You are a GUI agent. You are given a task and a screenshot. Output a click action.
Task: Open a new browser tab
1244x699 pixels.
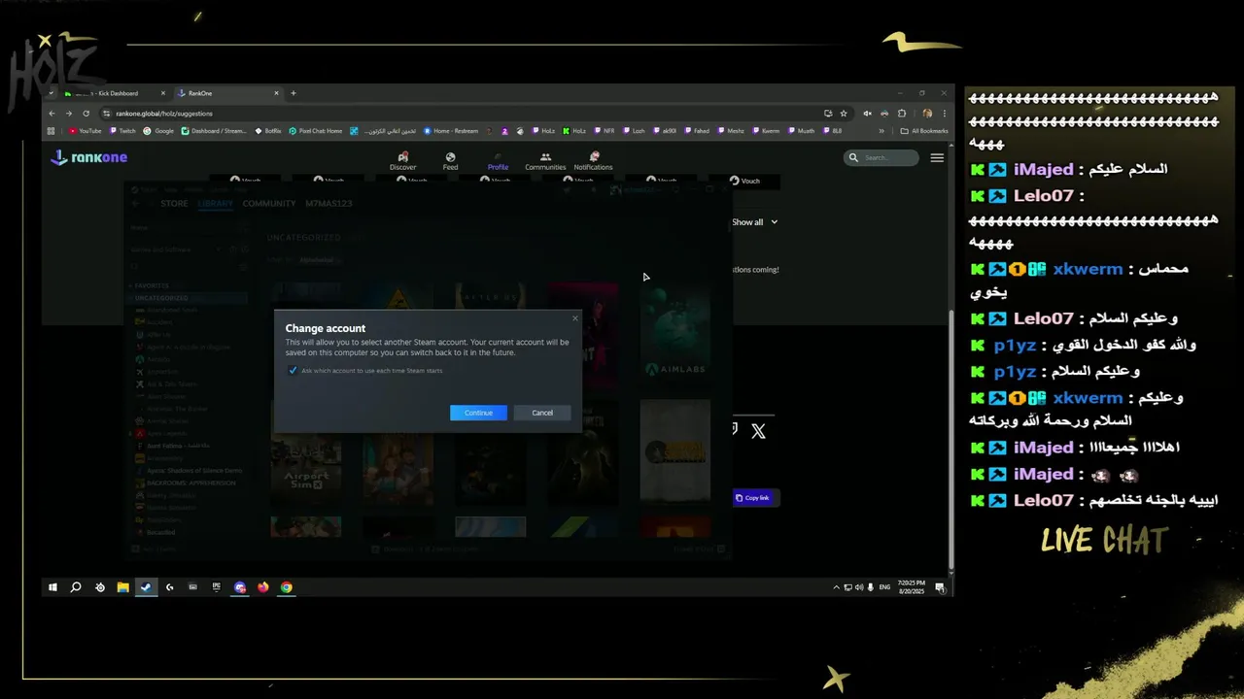point(294,93)
